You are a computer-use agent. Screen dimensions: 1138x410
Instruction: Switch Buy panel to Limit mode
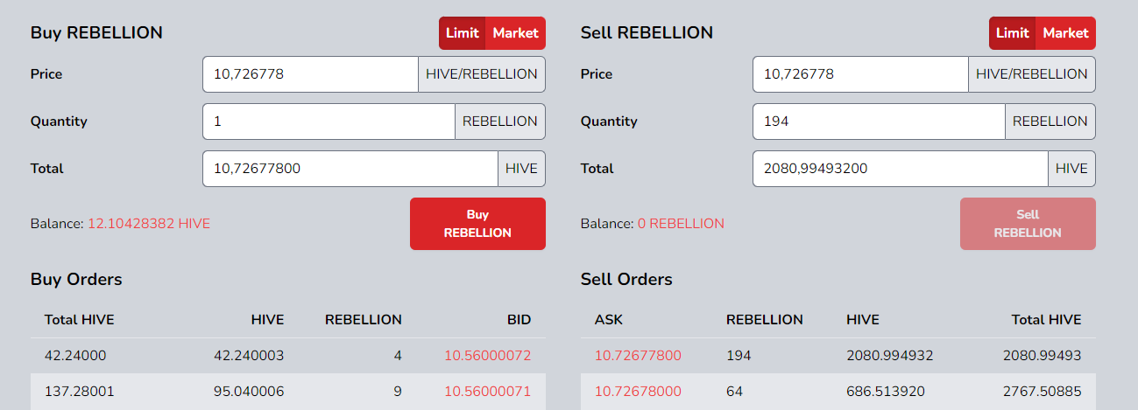click(x=462, y=33)
